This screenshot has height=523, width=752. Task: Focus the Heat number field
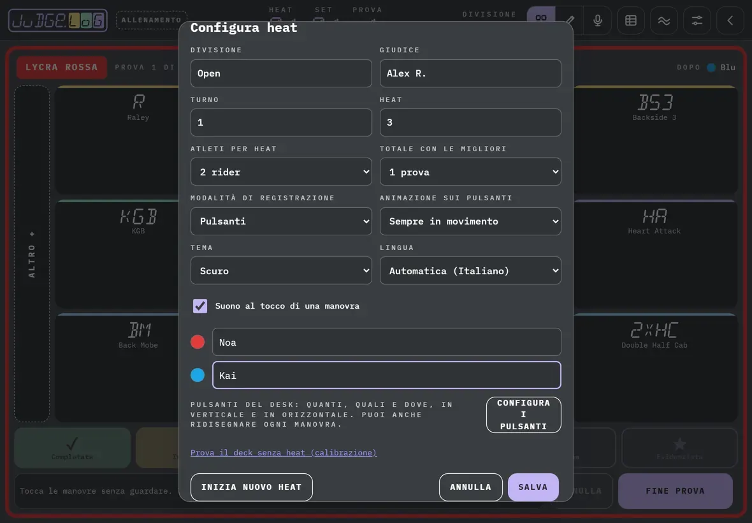pos(470,122)
